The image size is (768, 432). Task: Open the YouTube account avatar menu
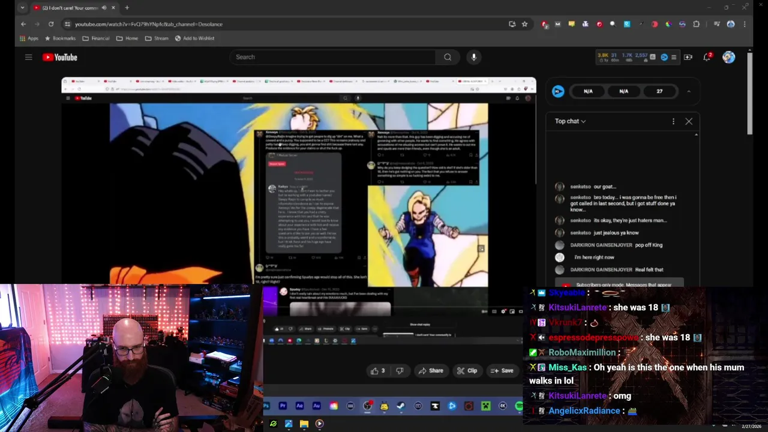729,57
